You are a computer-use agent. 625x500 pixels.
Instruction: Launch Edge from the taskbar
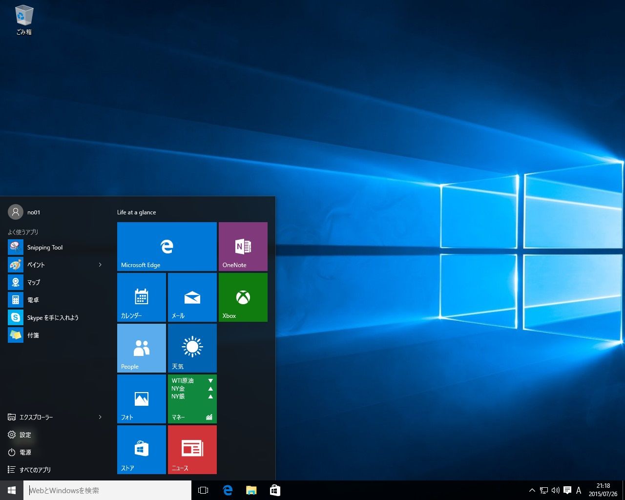(228, 490)
